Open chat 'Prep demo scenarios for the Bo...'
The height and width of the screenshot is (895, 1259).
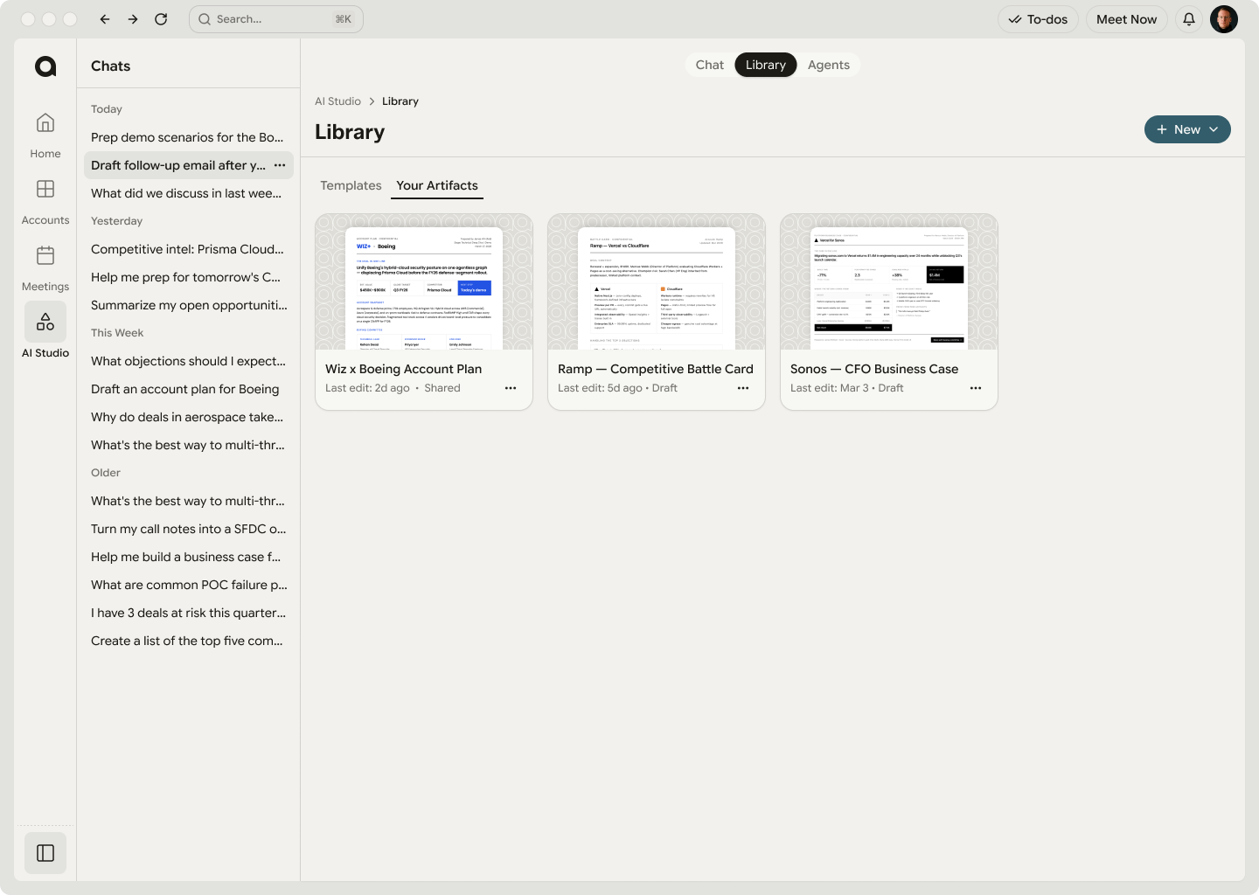click(x=189, y=137)
